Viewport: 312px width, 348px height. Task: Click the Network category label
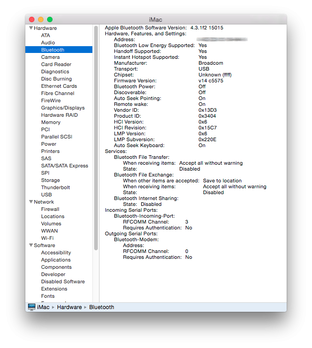point(44,202)
